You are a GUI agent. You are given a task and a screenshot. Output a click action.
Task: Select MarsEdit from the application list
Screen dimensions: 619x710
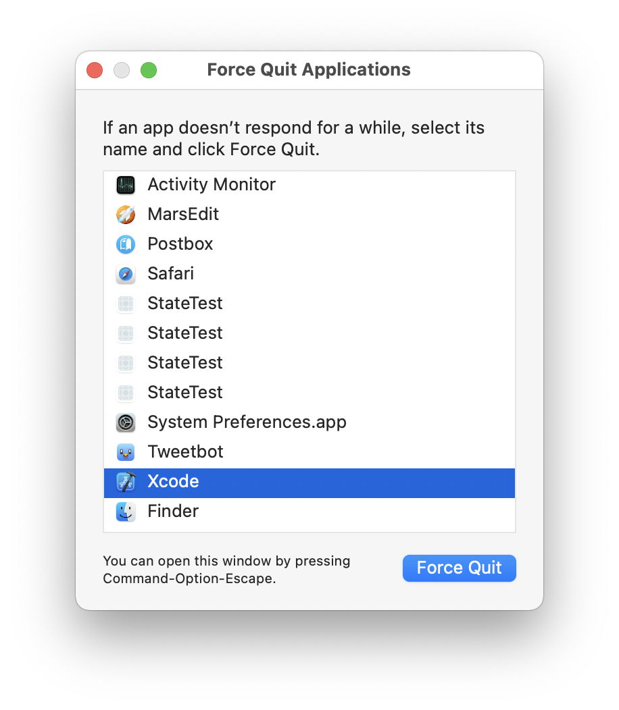(183, 214)
